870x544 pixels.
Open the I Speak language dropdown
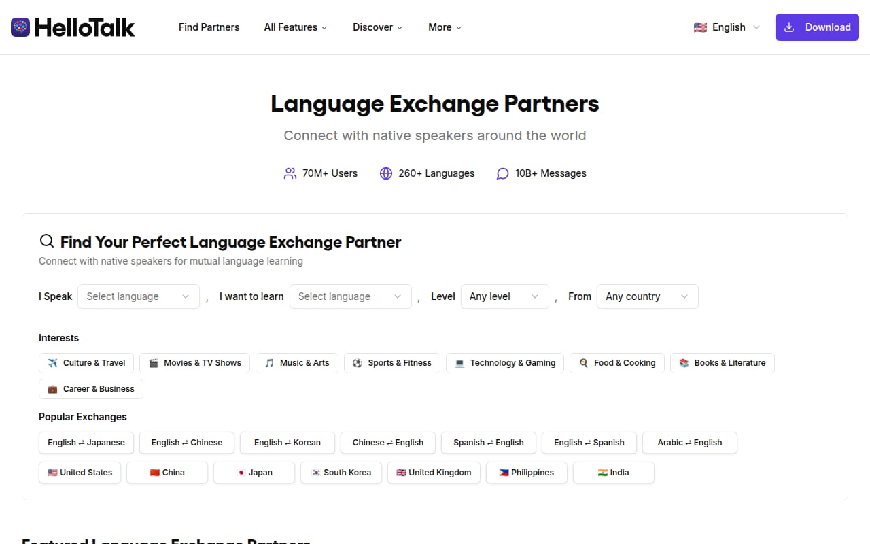click(139, 296)
